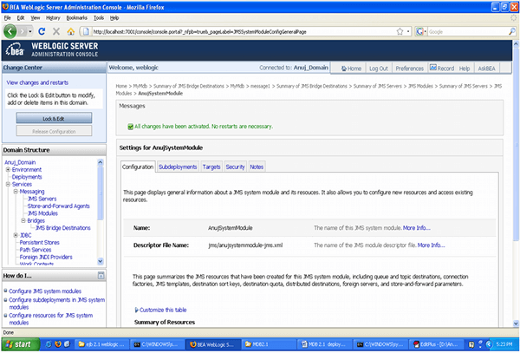The width and height of the screenshot is (520, 353).
Task: Click the Firefox back navigation arrow
Action: tap(11, 31)
